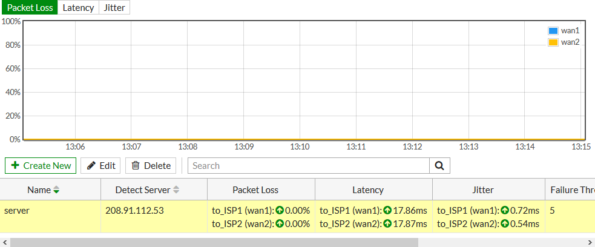Switch to the Latency tab

[x=78, y=8]
